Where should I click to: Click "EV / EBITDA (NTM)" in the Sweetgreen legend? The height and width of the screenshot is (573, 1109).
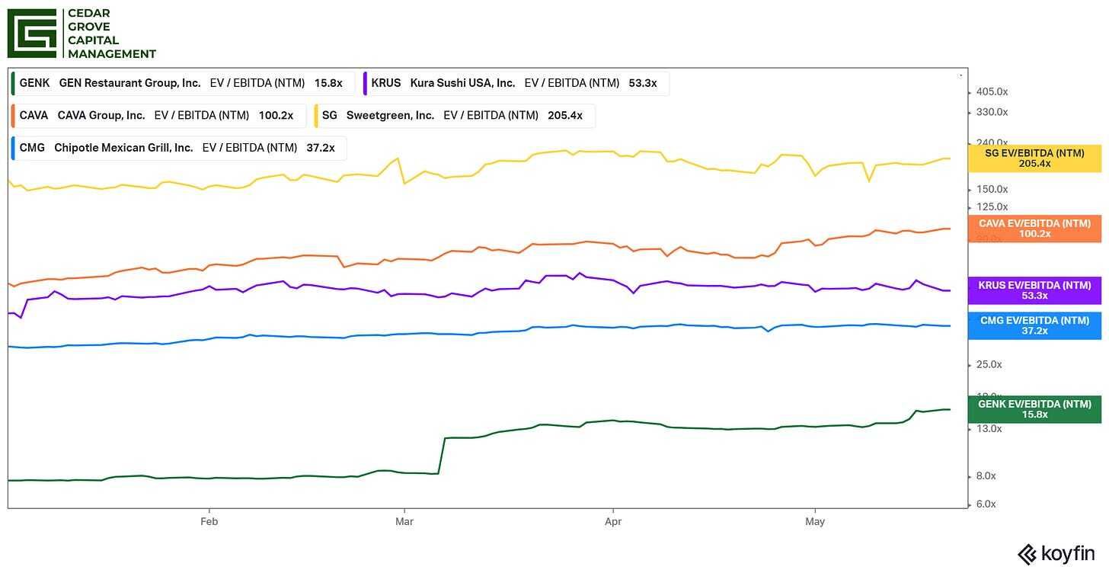click(491, 116)
